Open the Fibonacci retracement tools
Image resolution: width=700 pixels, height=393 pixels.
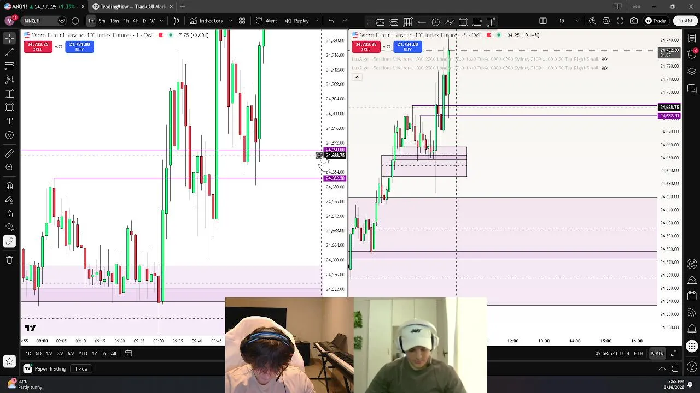coord(9,65)
